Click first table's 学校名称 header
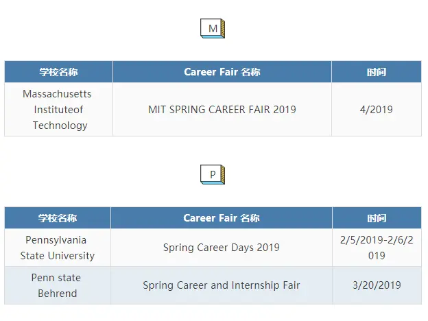The height and width of the screenshot is (321, 428). 58,72
